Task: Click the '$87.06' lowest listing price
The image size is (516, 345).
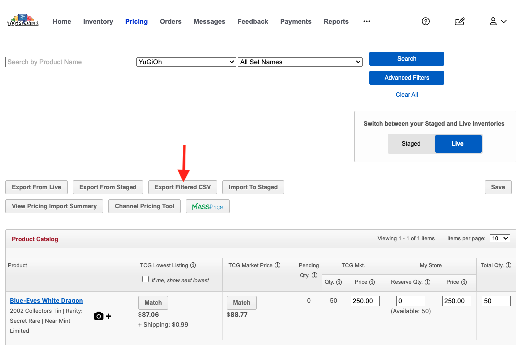Action: [148, 315]
